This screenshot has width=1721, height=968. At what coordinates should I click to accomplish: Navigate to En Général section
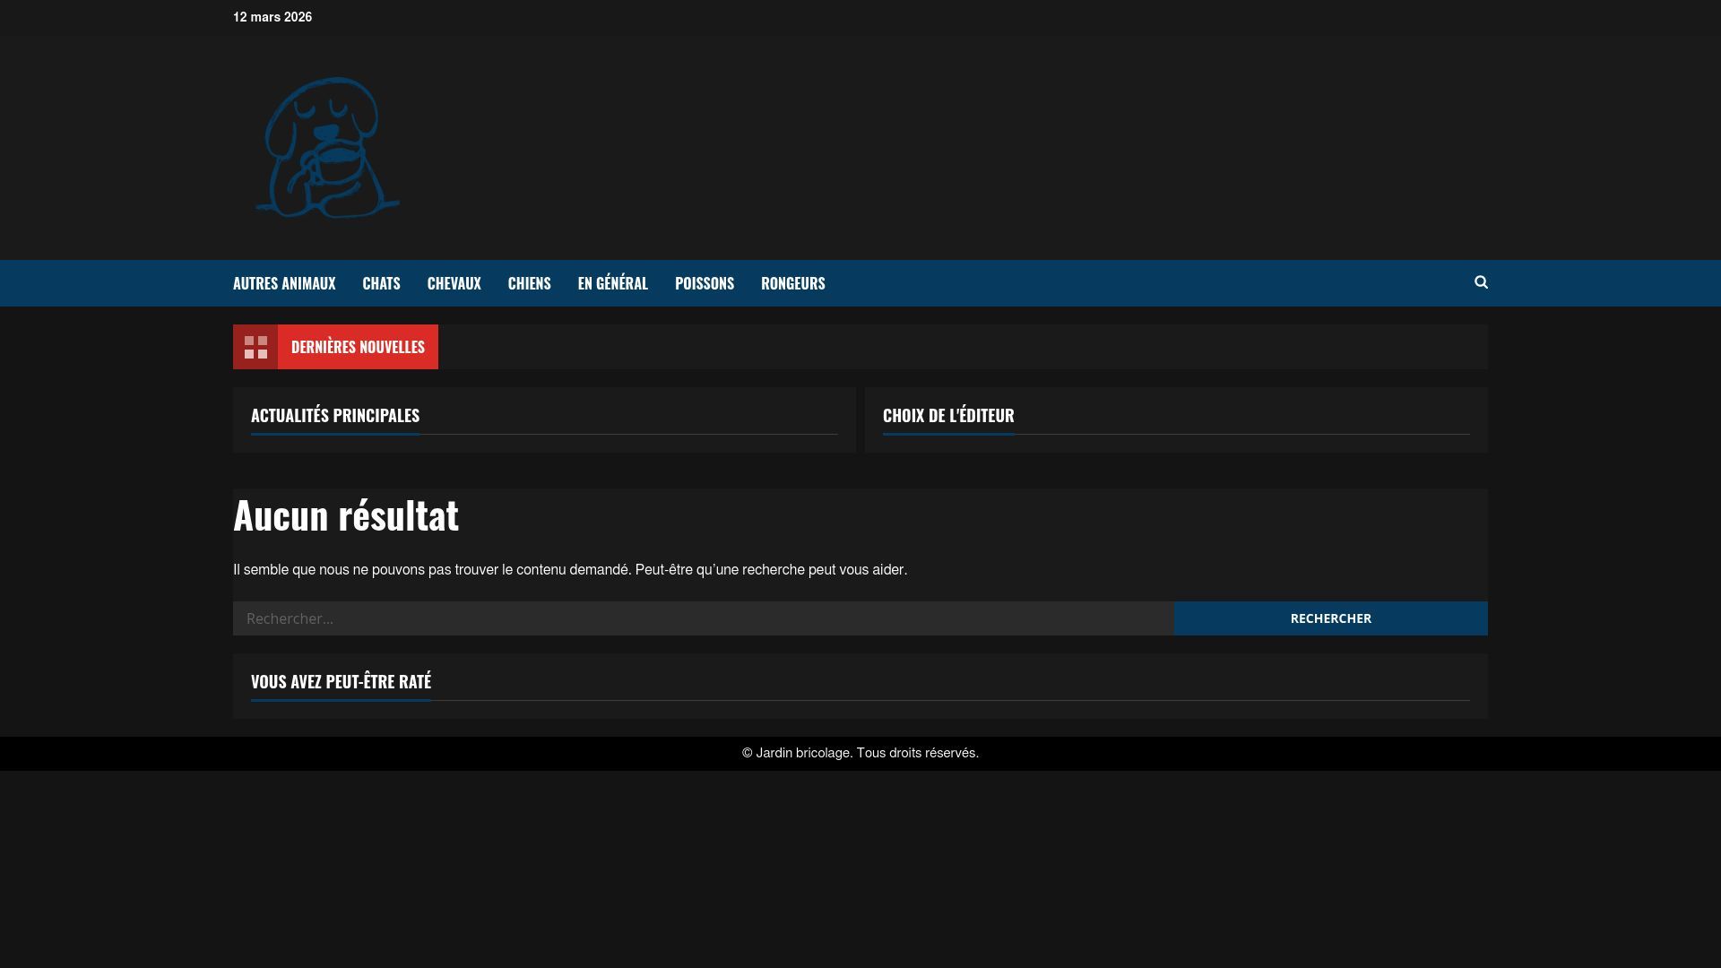coord(612,283)
